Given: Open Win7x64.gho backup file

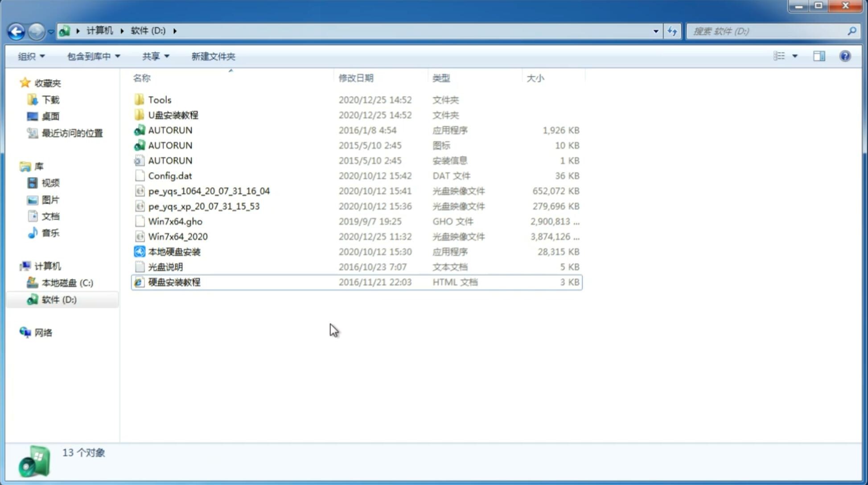Looking at the screenshot, I should point(175,221).
